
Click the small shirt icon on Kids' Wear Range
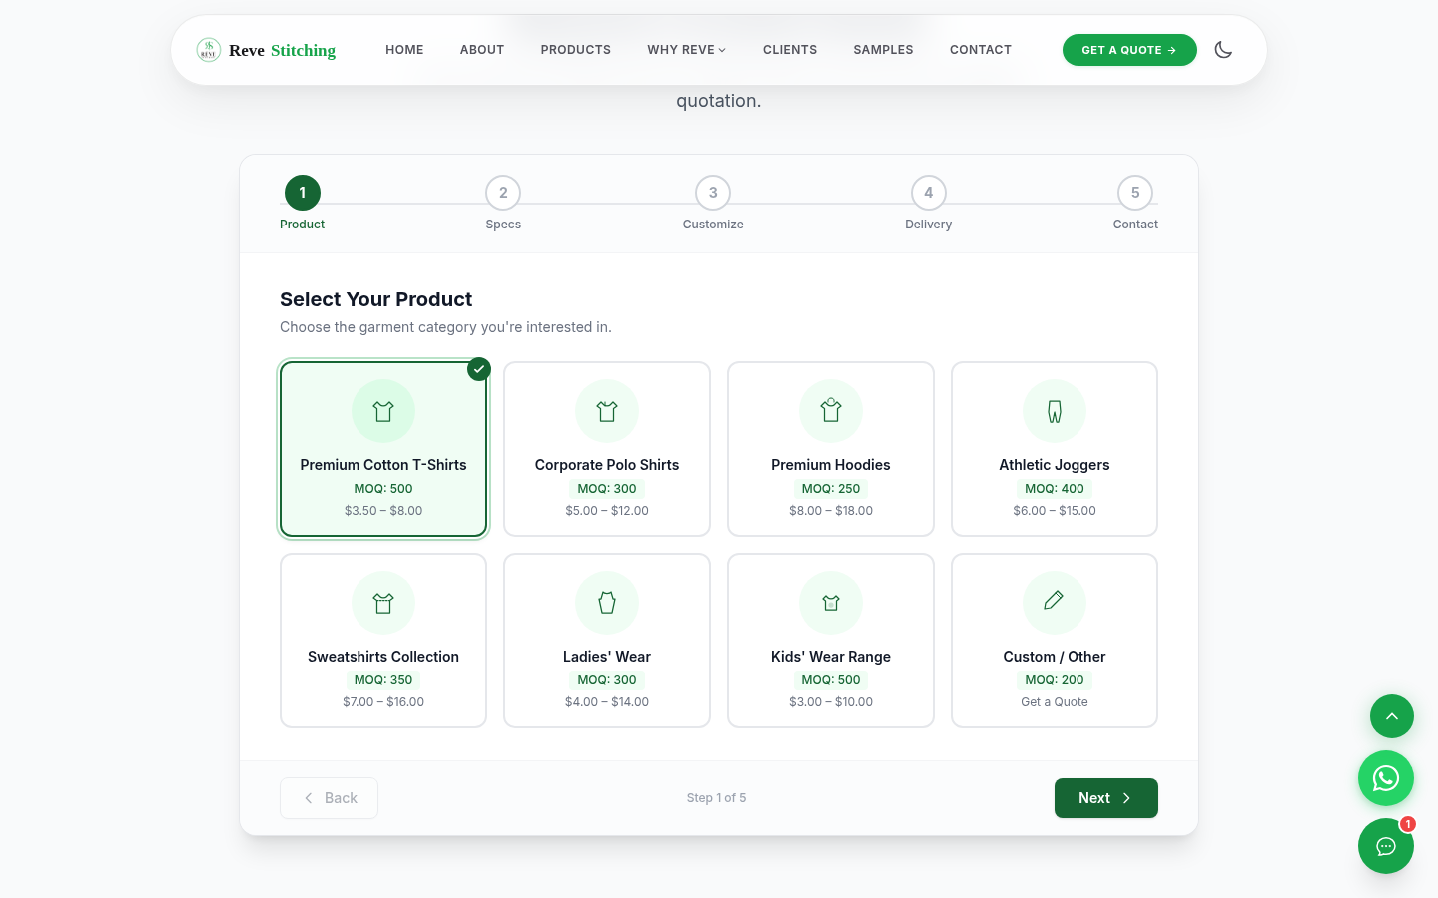[x=831, y=603]
